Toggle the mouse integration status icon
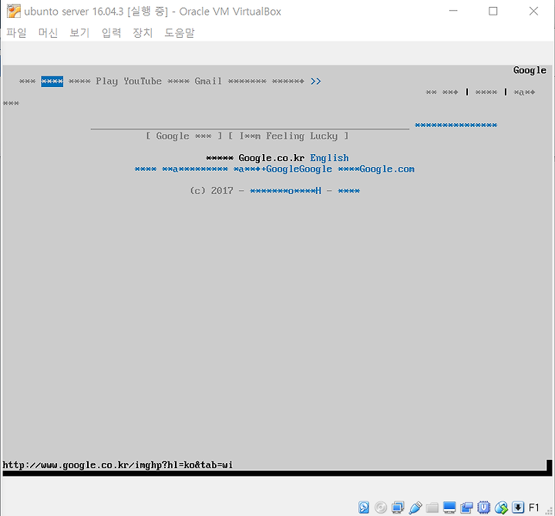This screenshot has width=555, height=516. 501,508
